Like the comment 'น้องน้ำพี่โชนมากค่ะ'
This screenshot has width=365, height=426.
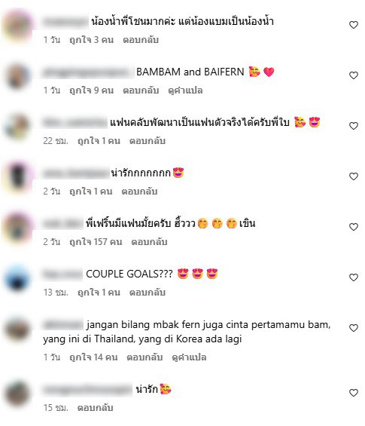coord(354,25)
